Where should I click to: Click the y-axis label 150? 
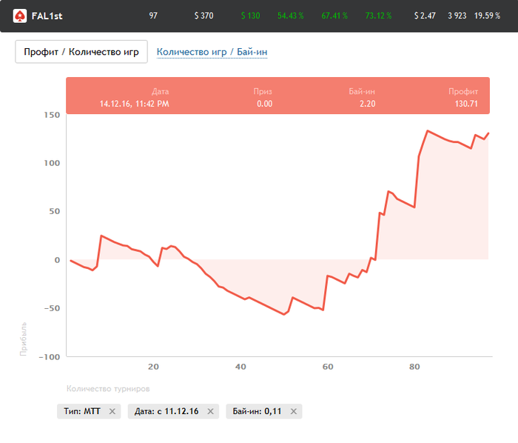[52, 115]
